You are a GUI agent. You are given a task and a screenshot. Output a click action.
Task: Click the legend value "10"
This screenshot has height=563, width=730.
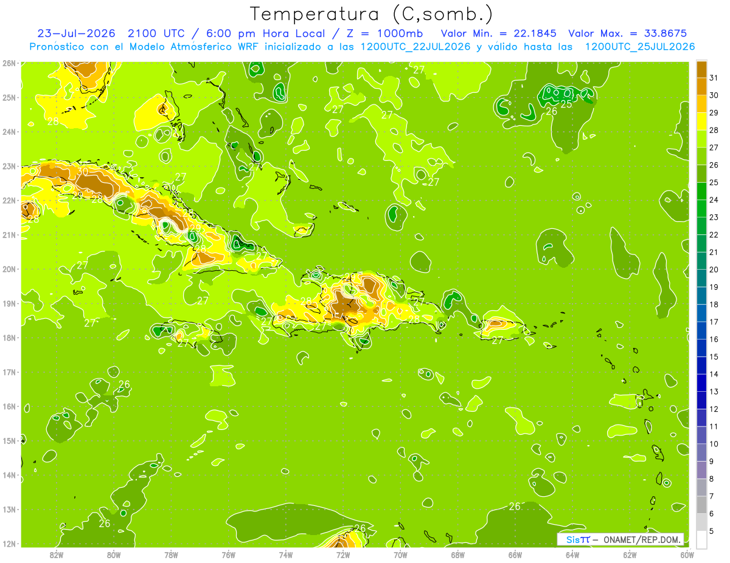[714, 444]
